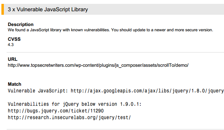Click the horizontal divider below CVSS
Image resolution: width=224 pixels, height=130 pixels.
pyautogui.click(x=115, y=52)
